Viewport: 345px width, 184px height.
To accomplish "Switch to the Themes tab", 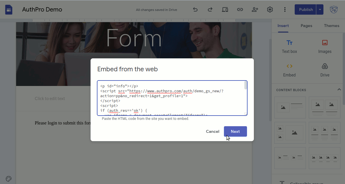I will [x=331, y=26].
